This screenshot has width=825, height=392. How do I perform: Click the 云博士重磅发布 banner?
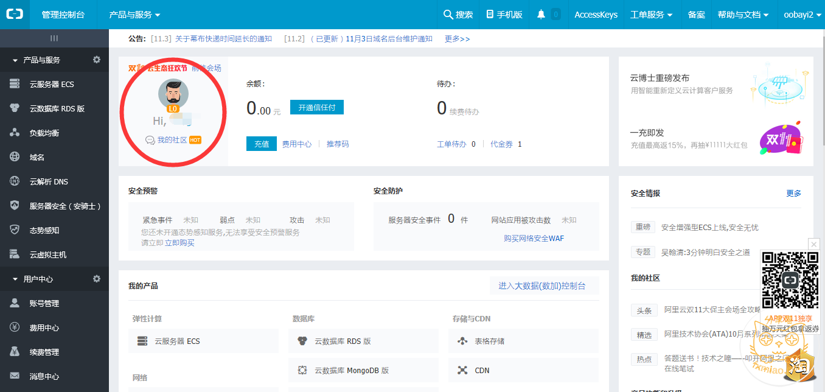point(716,85)
